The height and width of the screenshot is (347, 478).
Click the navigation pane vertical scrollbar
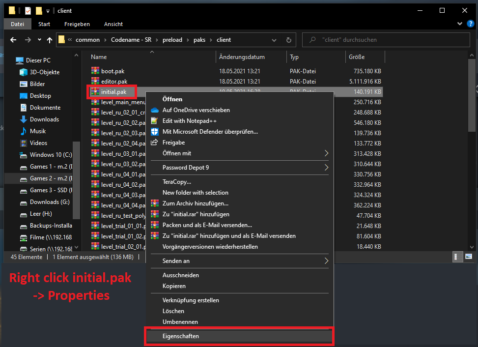(x=76, y=177)
